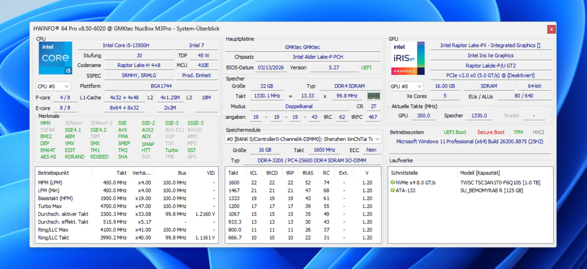Screen dimensions: 587x269
Task: Select the Ring/LLC Takt row
Action: (126, 238)
